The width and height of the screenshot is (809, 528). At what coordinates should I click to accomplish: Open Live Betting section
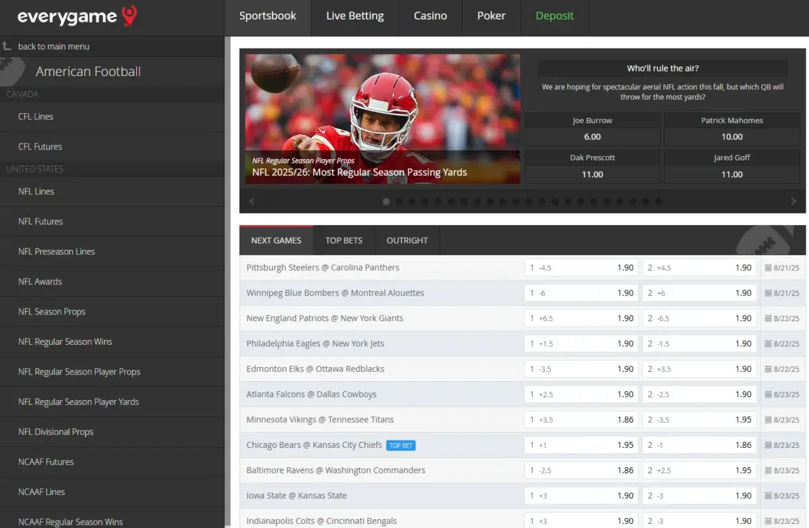[355, 16]
